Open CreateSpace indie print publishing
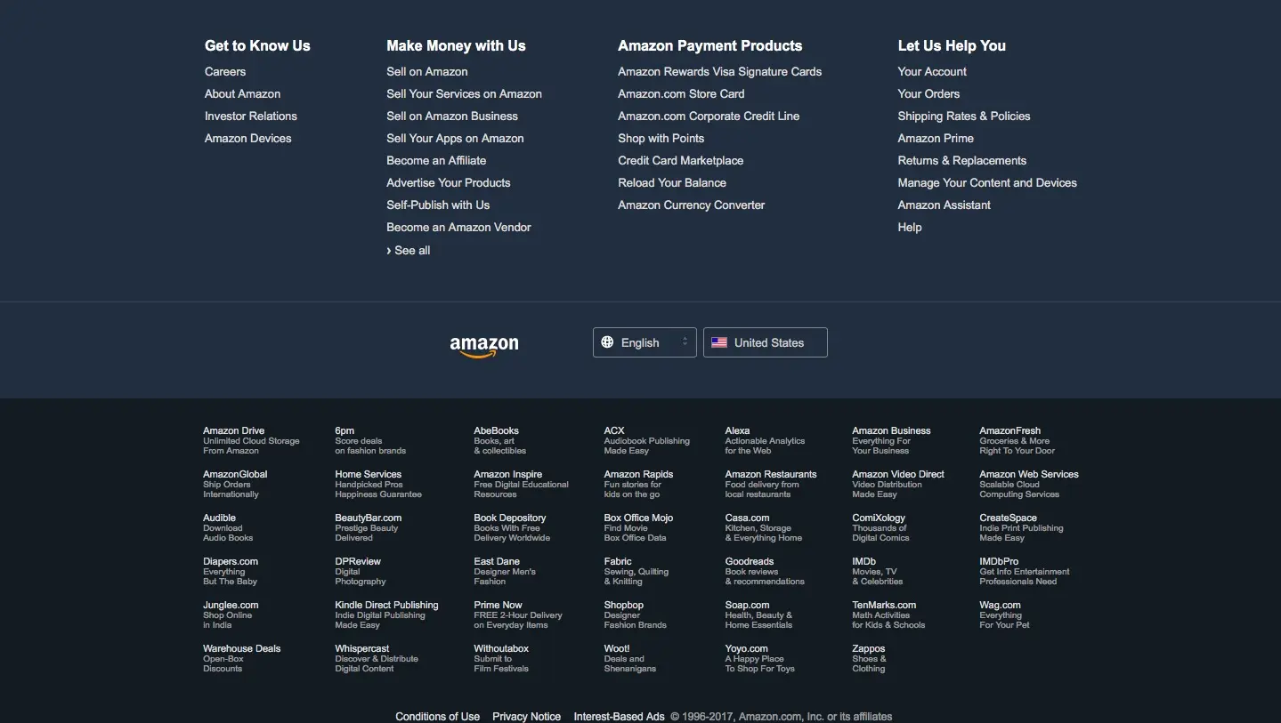Viewport: 1281px width, 723px height. [1021, 527]
